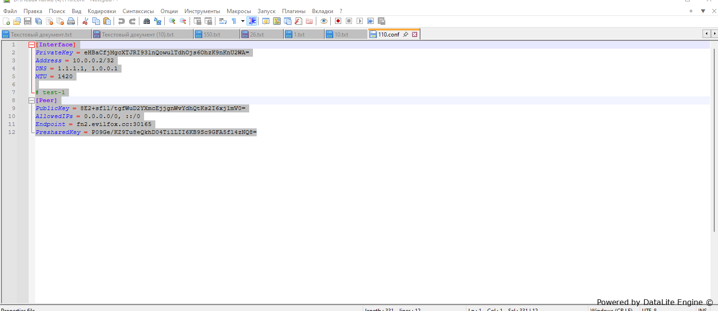Open the Document List panel icon
Image resolution: width=718 pixels, height=311 pixels.
(x=288, y=21)
